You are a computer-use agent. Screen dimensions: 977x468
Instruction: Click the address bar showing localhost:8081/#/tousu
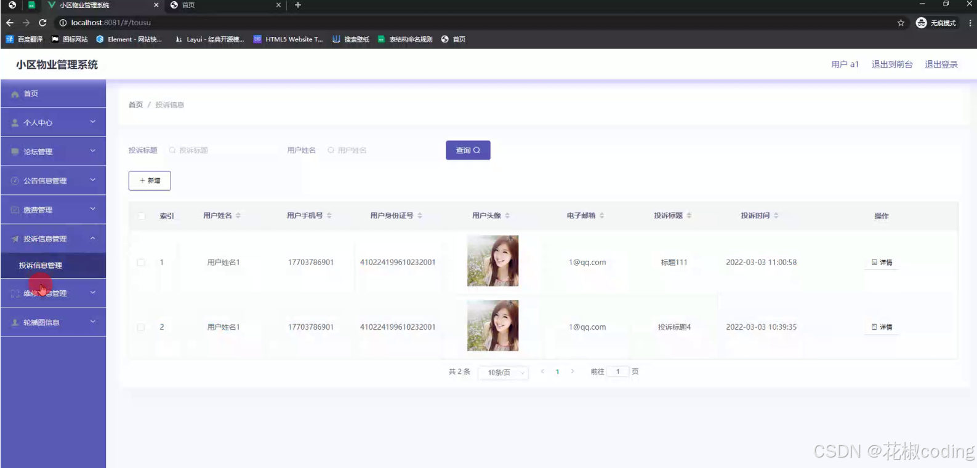pyautogui.click(x=474, y=23)
